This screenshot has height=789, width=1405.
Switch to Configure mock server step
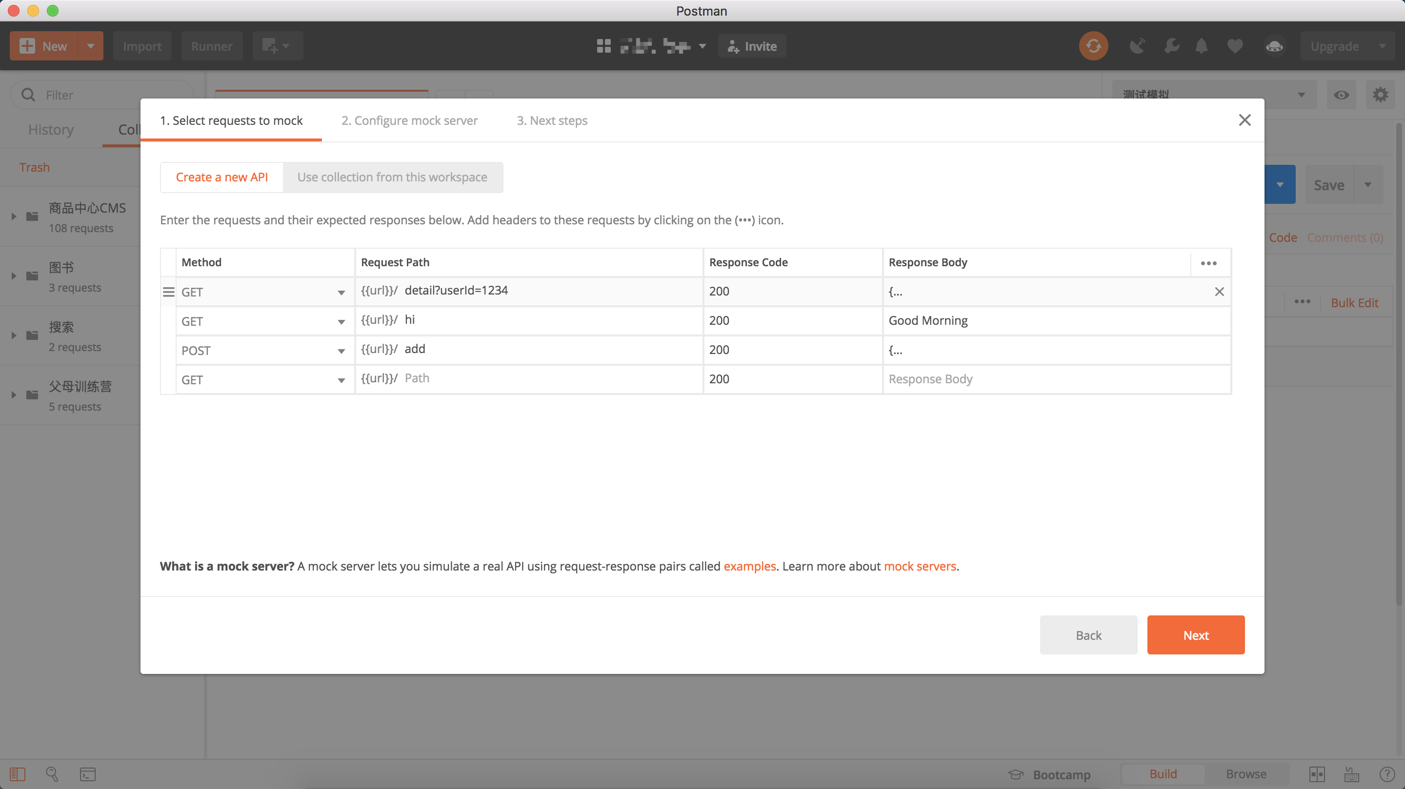[409, 120]
